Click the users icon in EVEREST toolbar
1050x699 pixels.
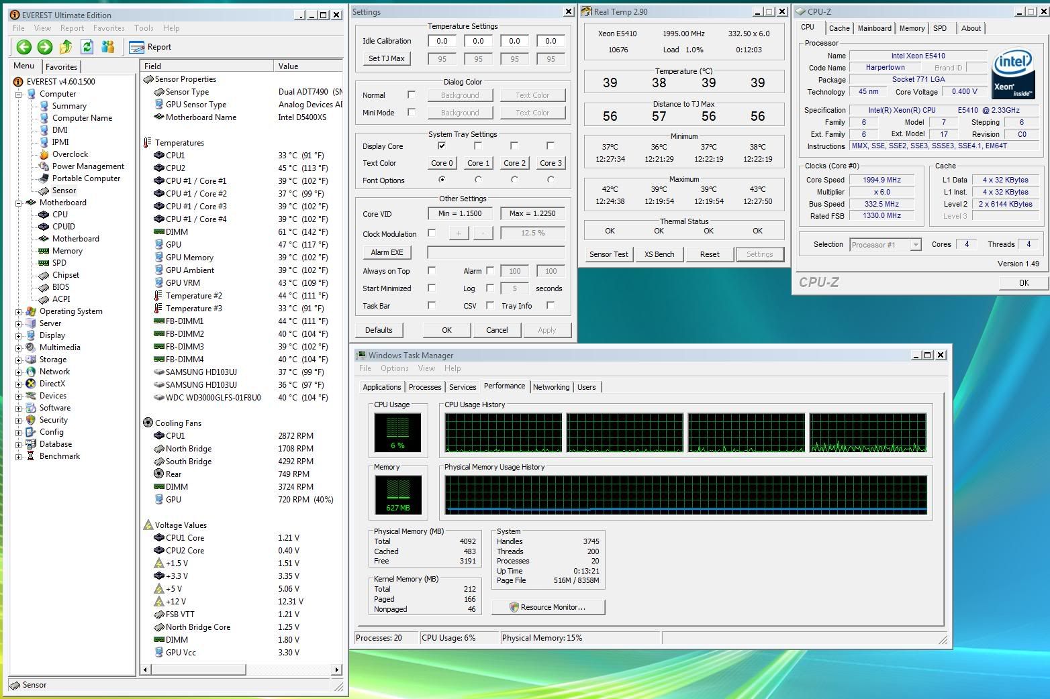107,47
